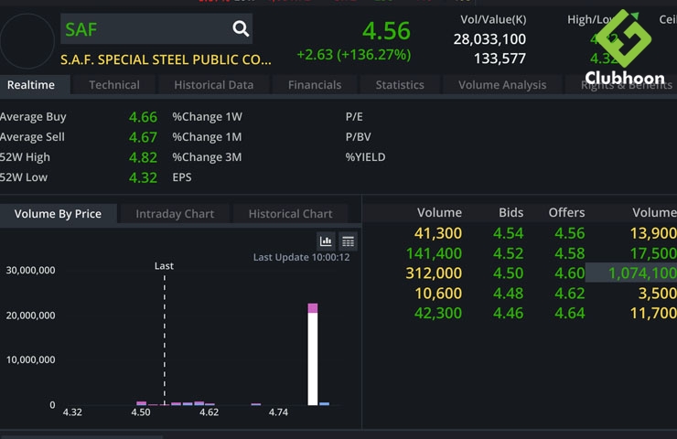Click the bid price 4.54
Viewport: 677px width, 439px height.
point(508,233)
